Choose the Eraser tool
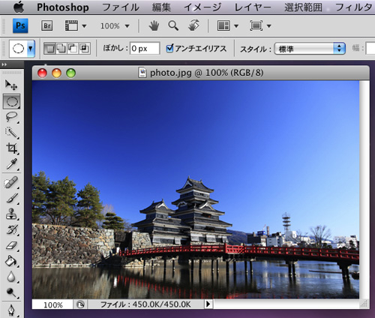The height and width of the screenshot is (318, 375). 11,245
